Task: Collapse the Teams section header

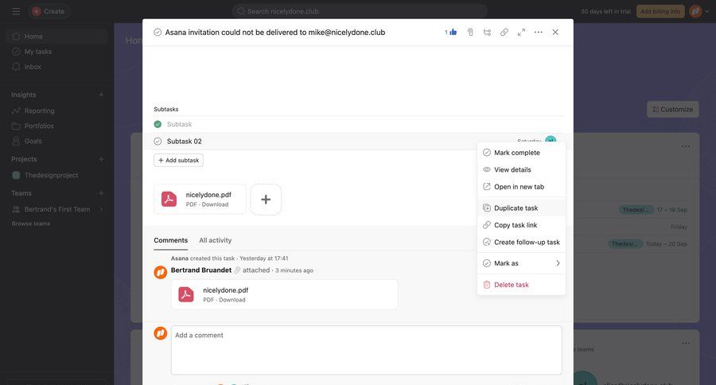Action: [21, 193]
